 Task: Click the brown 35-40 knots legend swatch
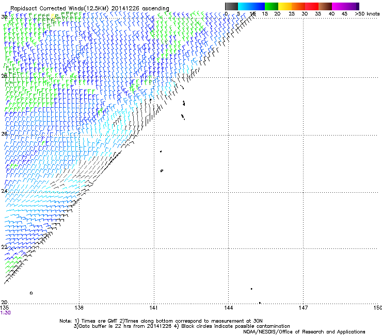(325, 6)
